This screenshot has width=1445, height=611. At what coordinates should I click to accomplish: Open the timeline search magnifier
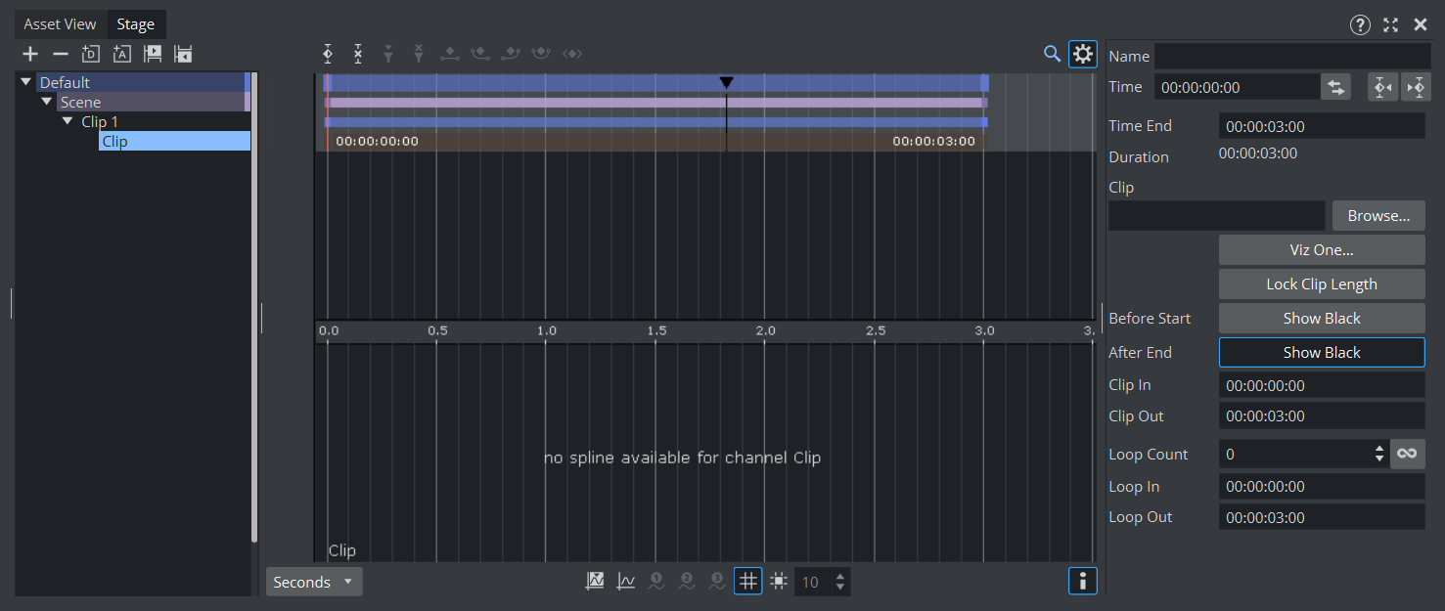tap(1052, 54)
